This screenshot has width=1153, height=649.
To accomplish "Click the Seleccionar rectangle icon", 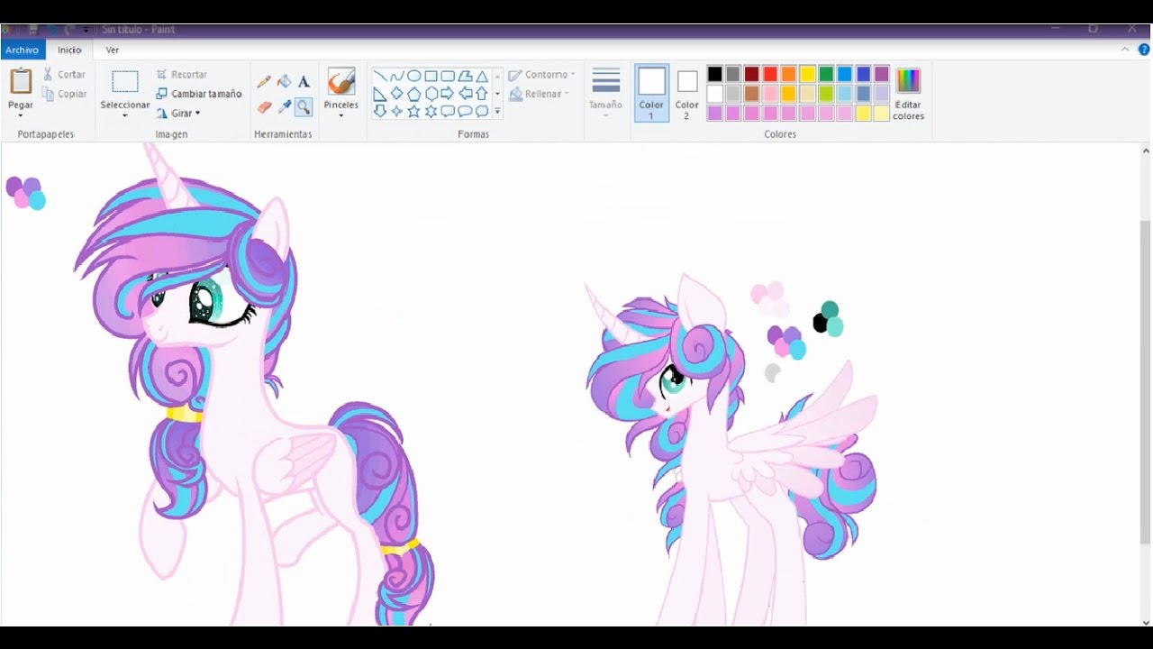I will coord(124,82).
